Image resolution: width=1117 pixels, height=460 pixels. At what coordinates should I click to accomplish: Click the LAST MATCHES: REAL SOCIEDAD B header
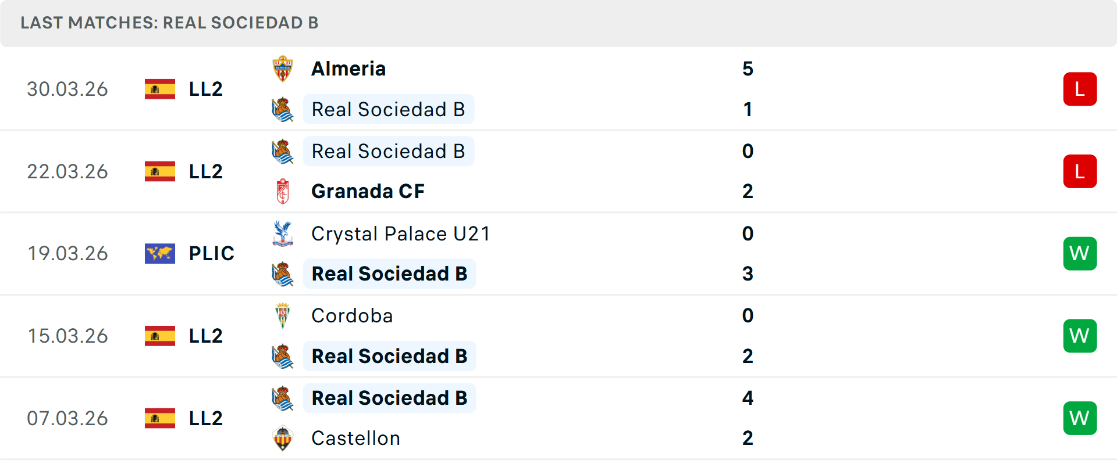tap(169, 23)
